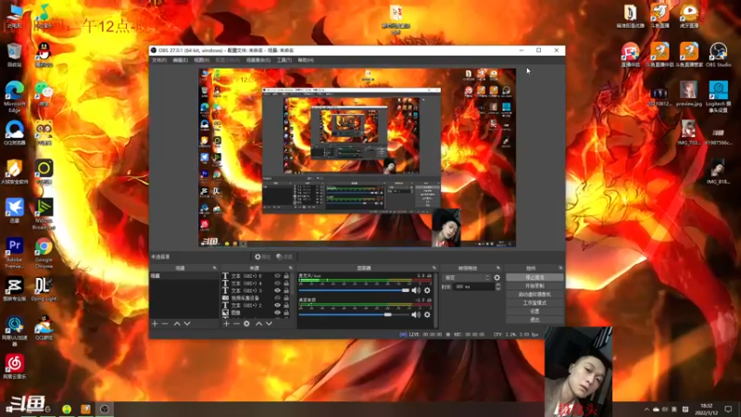Click the Exit button in Controls
Viewport: 741px width, 417px height.
pyautogui.click(x=534, y=320)
